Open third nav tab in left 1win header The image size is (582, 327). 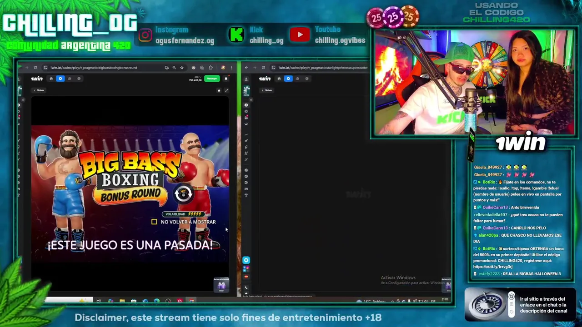(x=69, y=79)
